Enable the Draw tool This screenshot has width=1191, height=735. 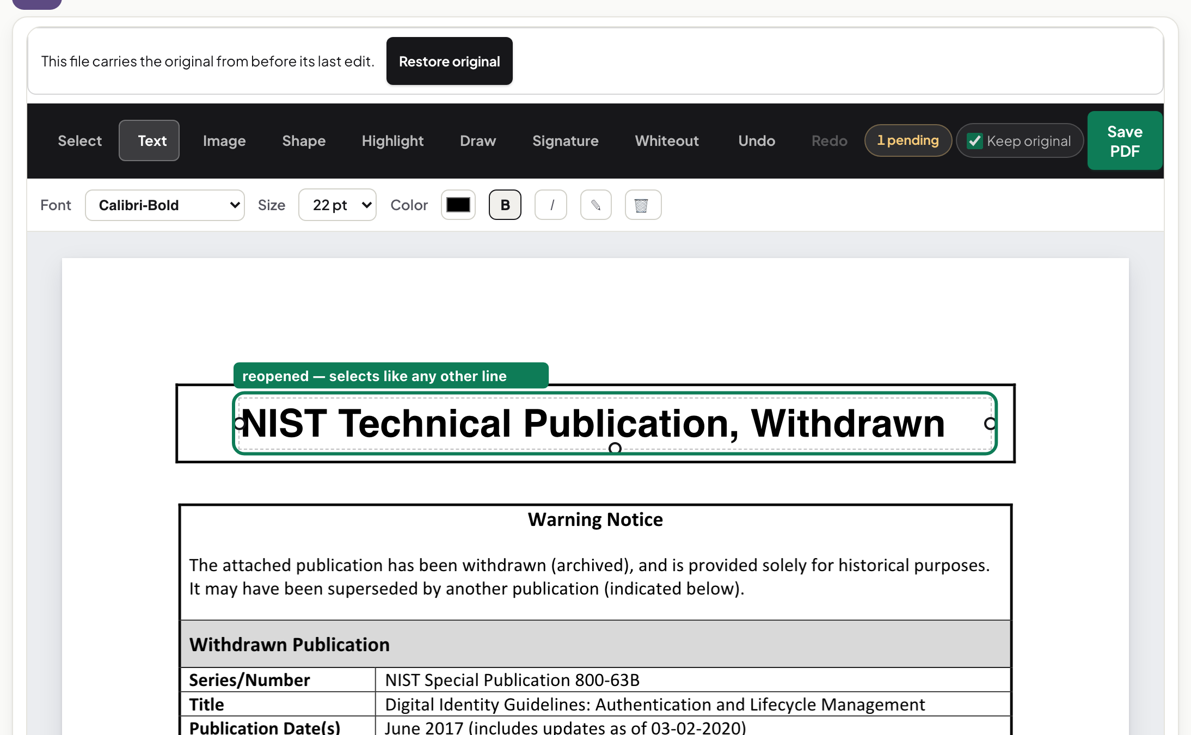478,140
